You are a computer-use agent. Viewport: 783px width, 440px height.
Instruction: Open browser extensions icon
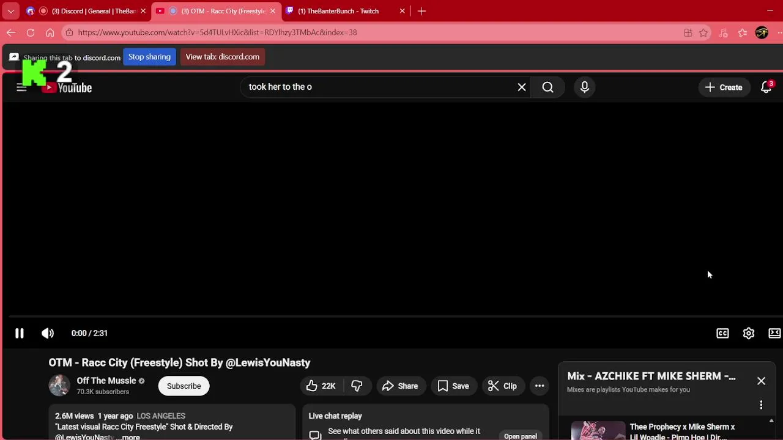[x=724, y=33]
